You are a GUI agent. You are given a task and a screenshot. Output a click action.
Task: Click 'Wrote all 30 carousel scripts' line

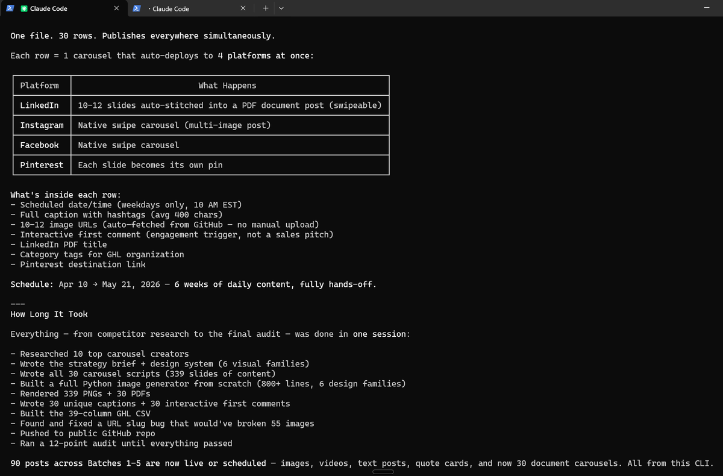(x=143, y=374)
